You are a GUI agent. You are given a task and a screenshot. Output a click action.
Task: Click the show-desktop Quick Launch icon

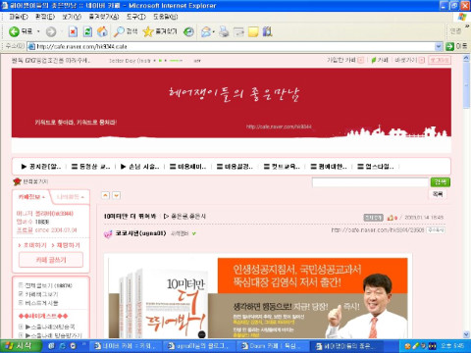[x=51, y=346]
